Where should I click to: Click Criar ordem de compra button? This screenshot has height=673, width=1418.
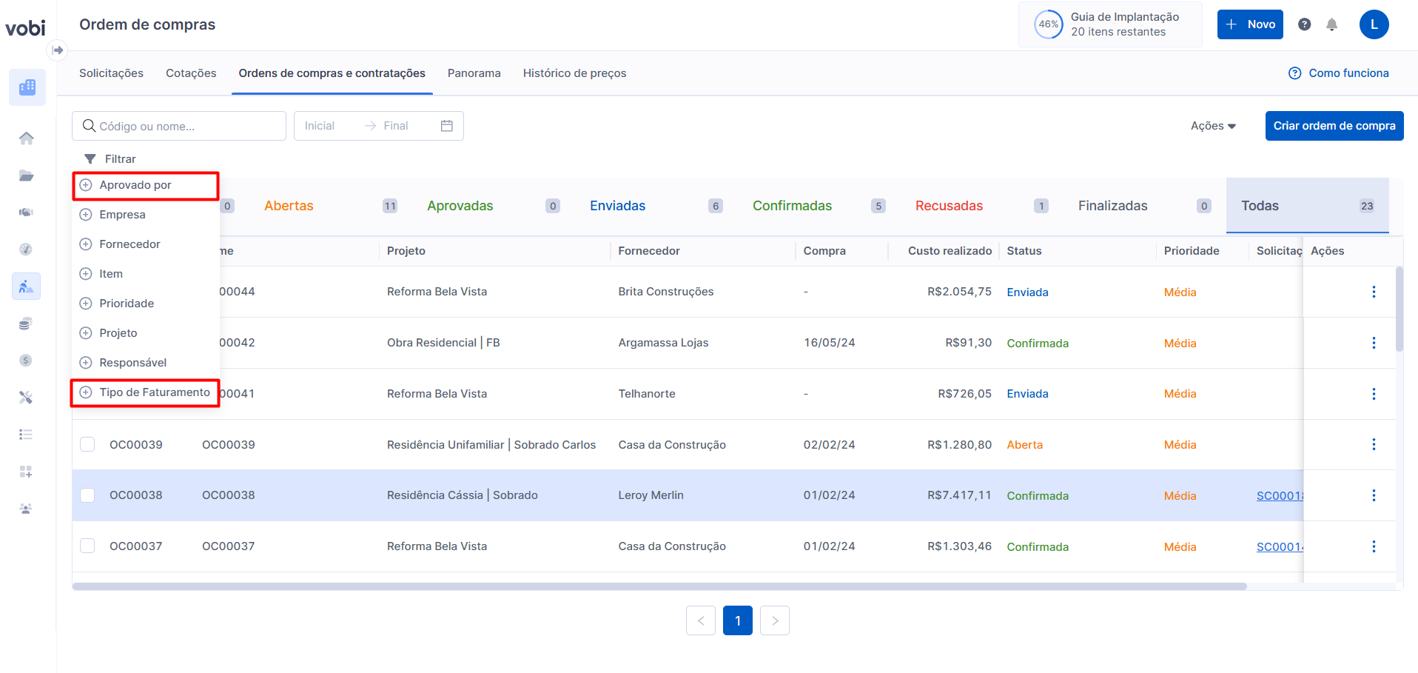click(x=1334, y=126)
